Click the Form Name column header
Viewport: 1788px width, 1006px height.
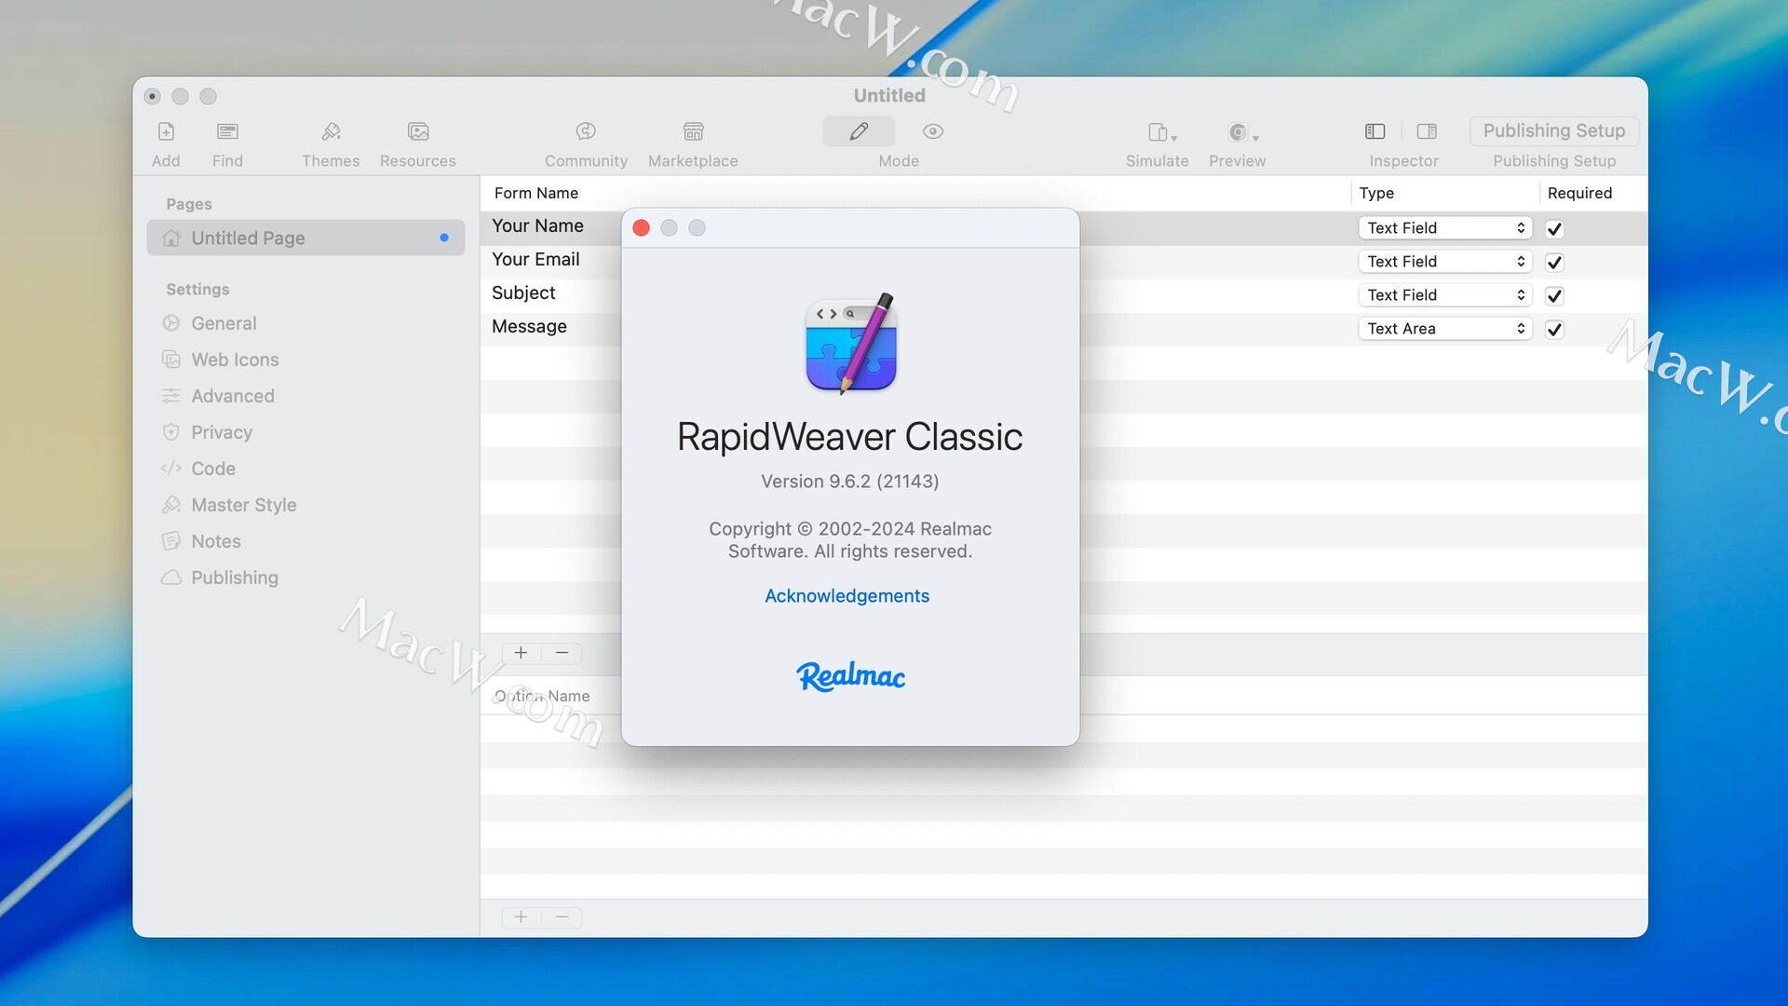[536, 193]
